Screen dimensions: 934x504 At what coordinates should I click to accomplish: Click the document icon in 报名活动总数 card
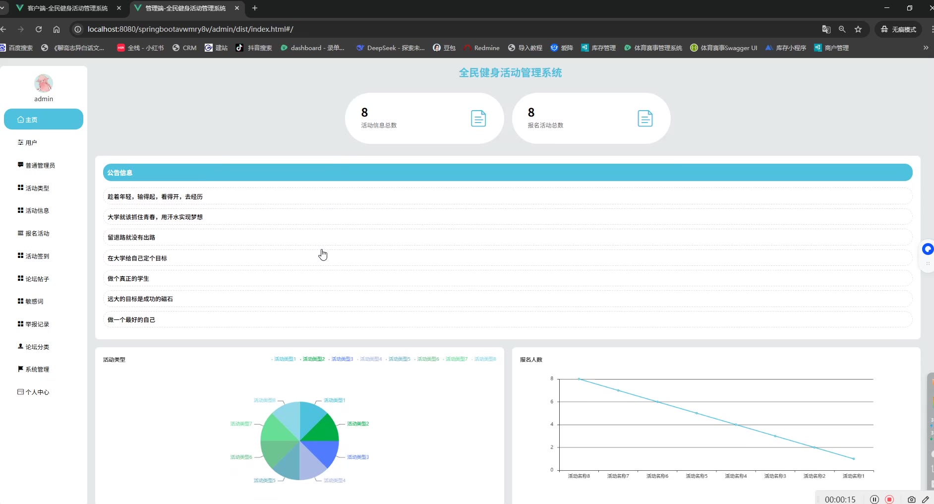(644, 119)
